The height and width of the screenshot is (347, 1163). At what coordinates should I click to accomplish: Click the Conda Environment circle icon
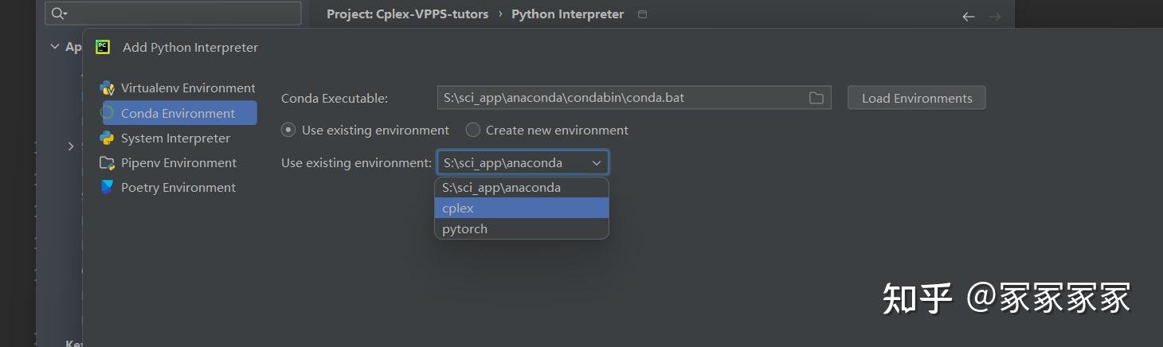point(107,113)
